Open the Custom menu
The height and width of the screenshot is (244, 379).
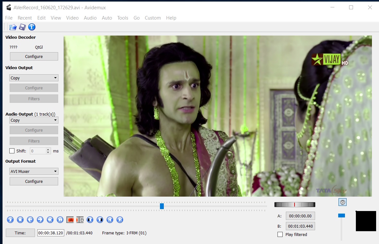pyautogui.click(x=153, y=18)
